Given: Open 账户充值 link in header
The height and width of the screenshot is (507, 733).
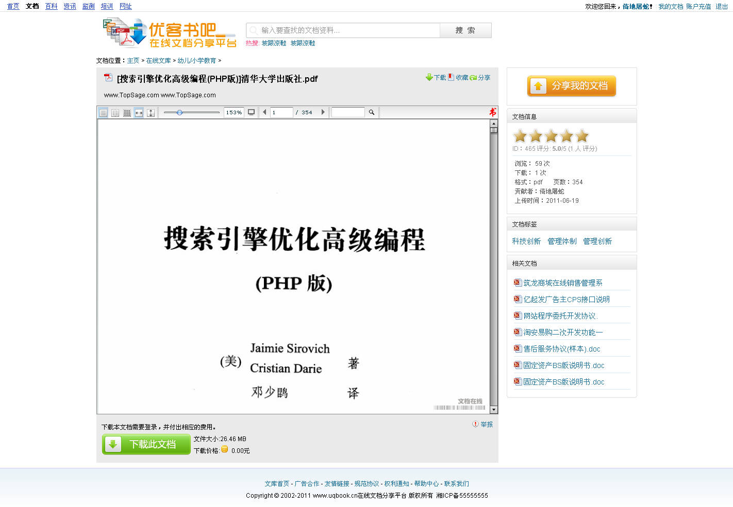Looking at the screenshot, I should click(698, 7).
